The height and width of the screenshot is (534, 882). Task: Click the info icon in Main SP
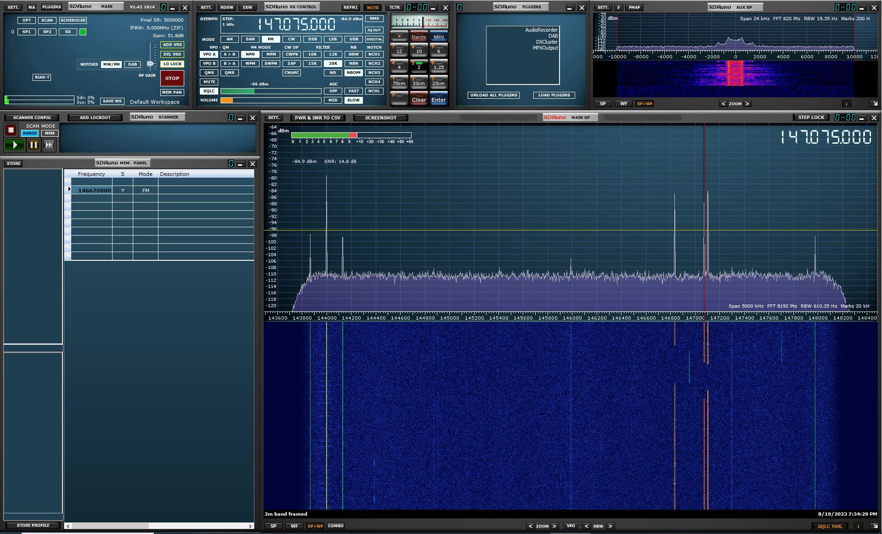(858, 526)
